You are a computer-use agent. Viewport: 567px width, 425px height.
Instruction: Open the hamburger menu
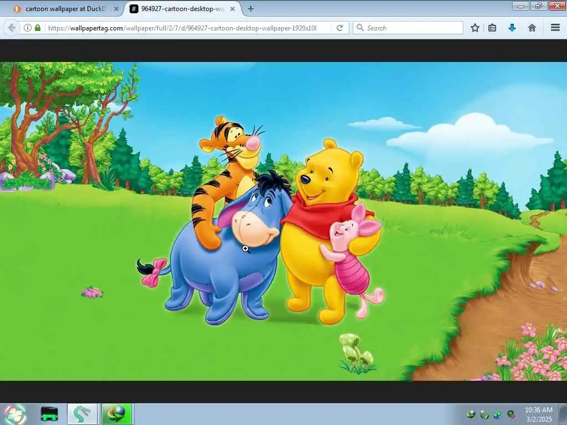coord(555,28)
